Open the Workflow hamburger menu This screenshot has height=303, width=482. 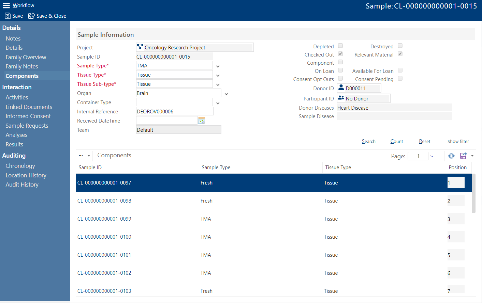coord(6,5)
